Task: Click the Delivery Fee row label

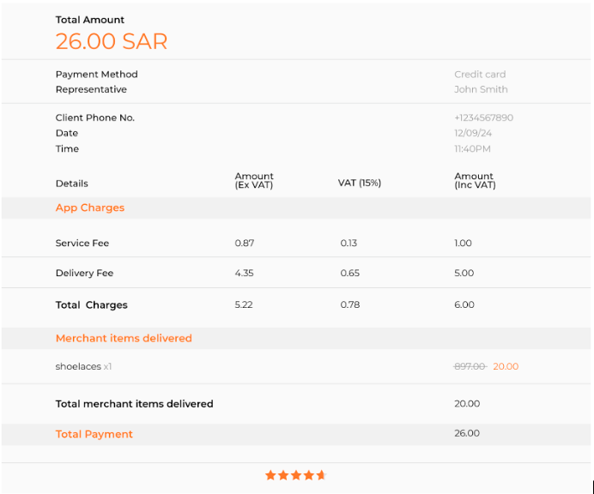Action: [84, 273]
